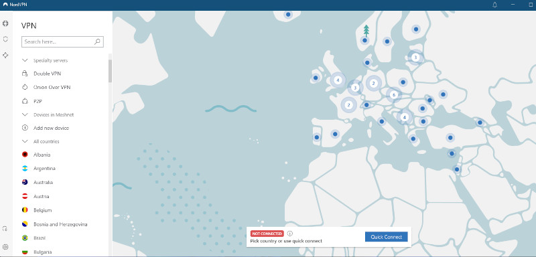Viewport: 536px width, 257px height.
Task: Connect using Quick Connect button
Action: click(x=387, y=237)
